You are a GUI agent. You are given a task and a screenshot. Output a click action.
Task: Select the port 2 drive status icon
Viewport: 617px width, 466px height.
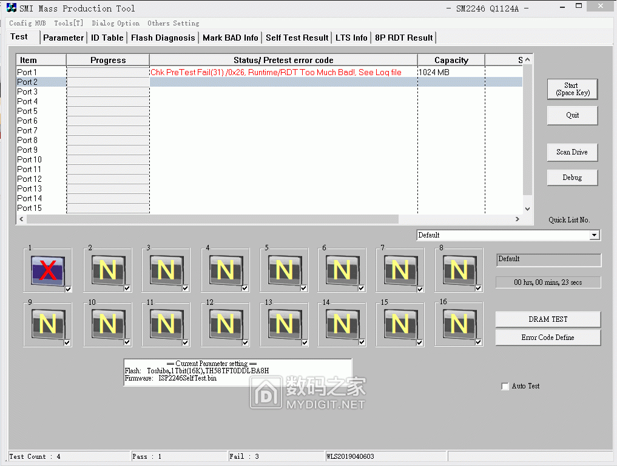(x=107, y=270)
